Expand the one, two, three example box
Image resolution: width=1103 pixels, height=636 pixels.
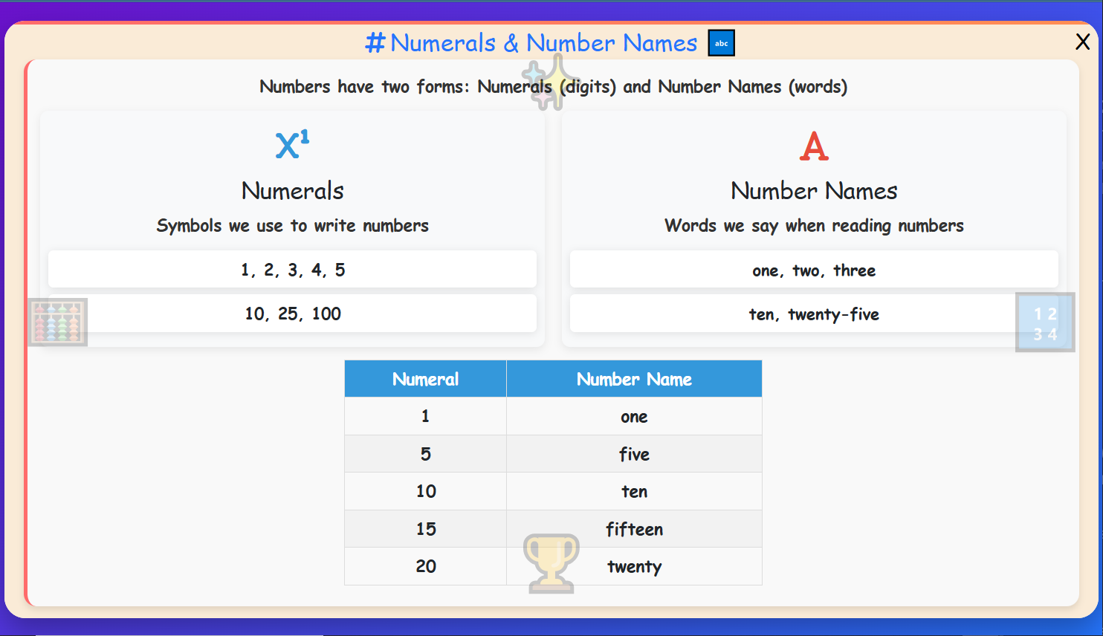click(x=814, y=269)
